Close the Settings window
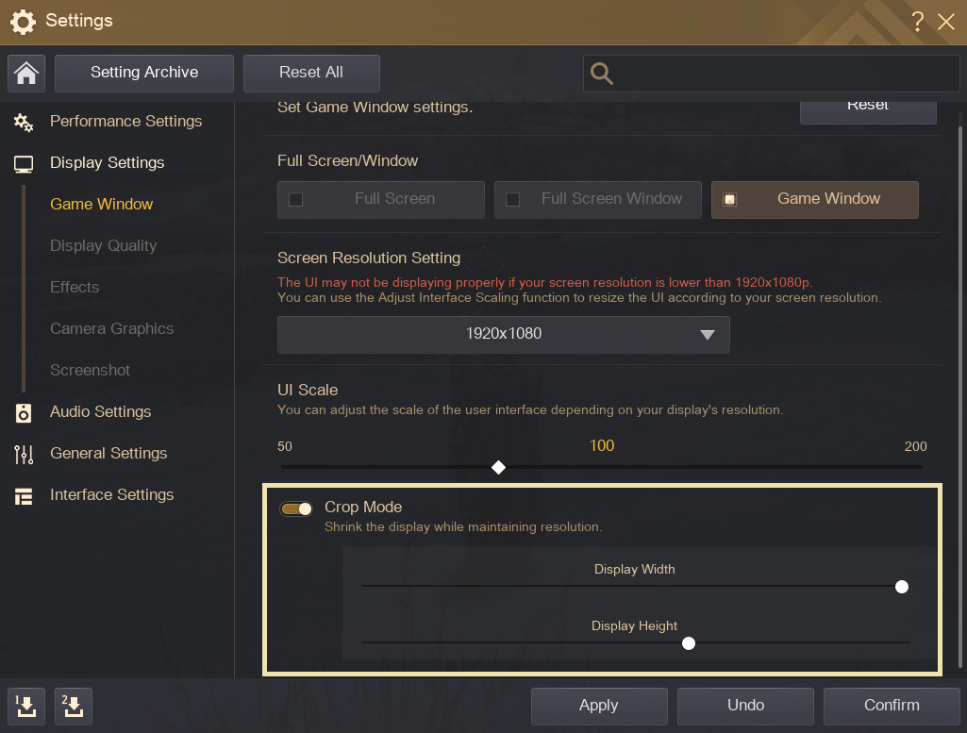967x733 pixels. (946, 23)
